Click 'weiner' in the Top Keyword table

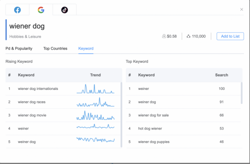coord(143,89)
